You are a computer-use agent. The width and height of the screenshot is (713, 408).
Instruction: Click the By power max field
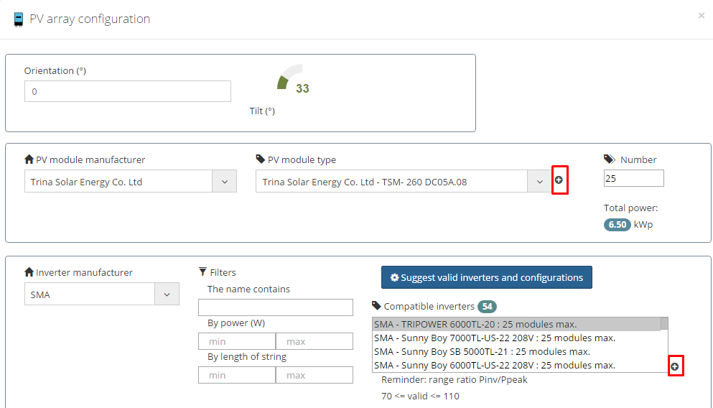[314, 341]
